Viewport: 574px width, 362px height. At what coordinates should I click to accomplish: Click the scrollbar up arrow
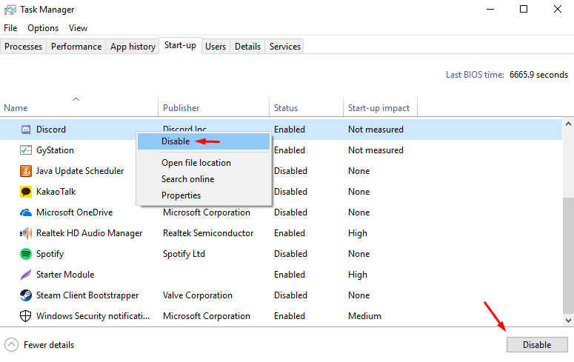pos(568,124)
